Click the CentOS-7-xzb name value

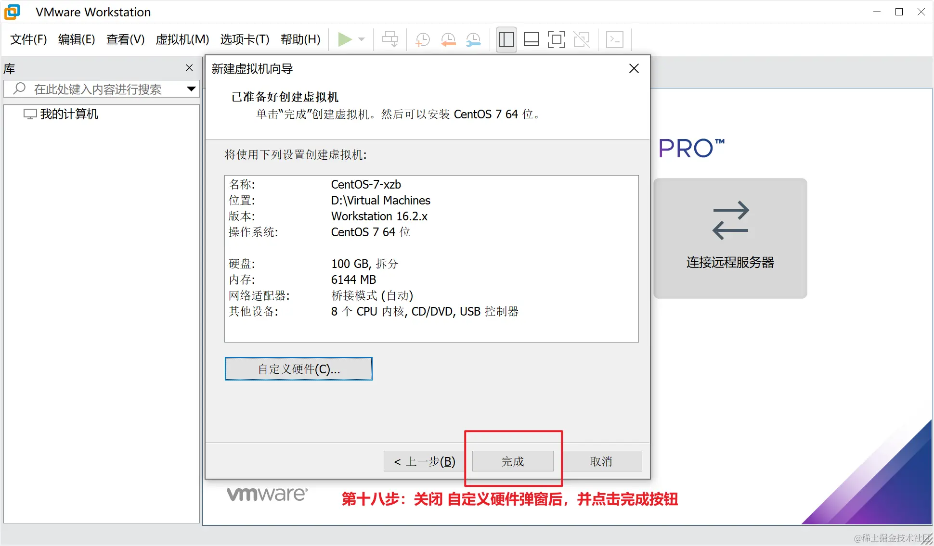pyautogui.click(x=366, y=184)
